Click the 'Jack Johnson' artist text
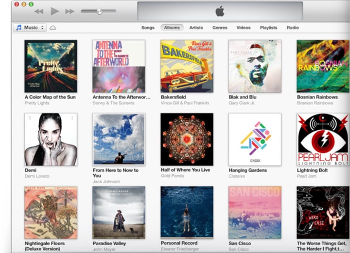350x253 pixels. coord(106,182)
